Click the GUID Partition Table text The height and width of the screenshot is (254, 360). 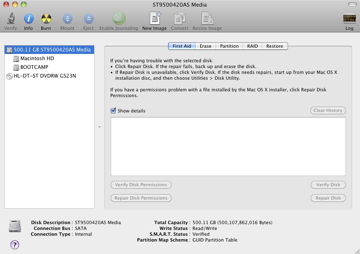tap(215, 240)
